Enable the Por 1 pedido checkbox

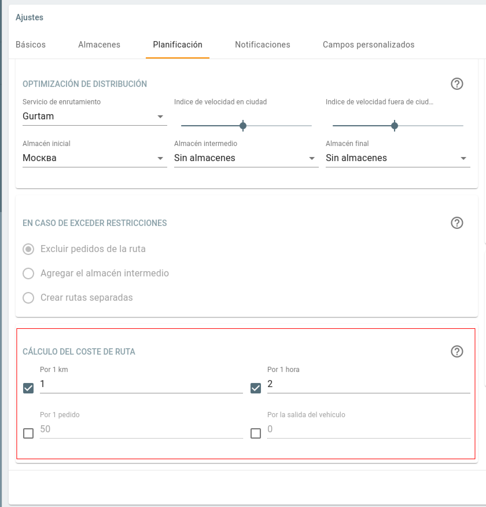28,433
